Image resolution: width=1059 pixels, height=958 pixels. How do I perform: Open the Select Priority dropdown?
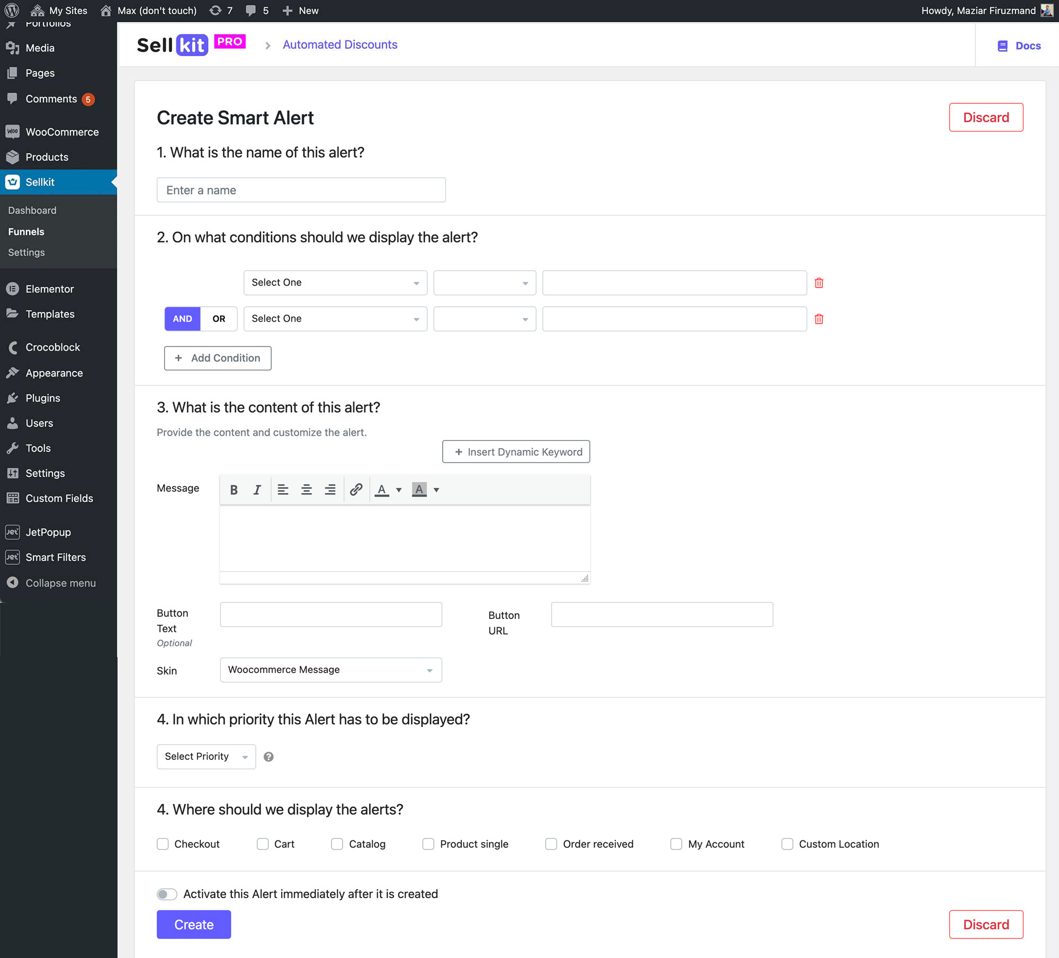[206, 757]
